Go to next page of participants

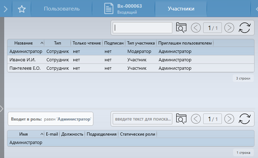(229, 28)
